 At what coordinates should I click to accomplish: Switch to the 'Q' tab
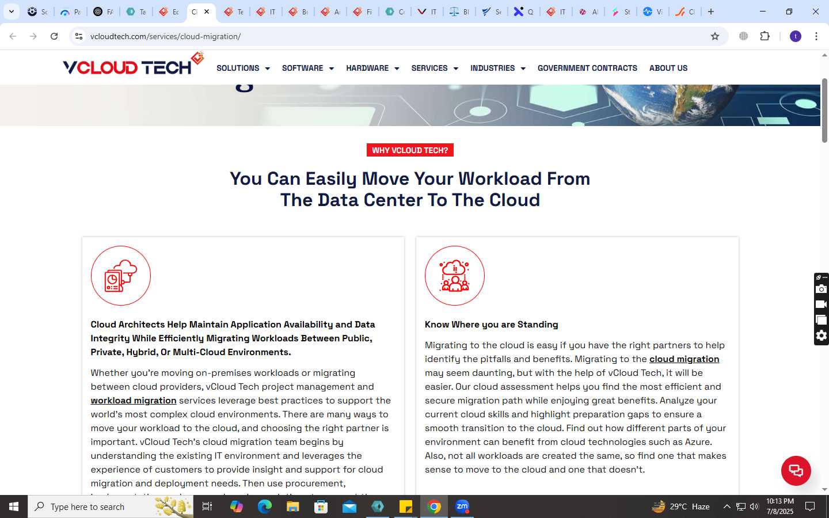[524, 12]
